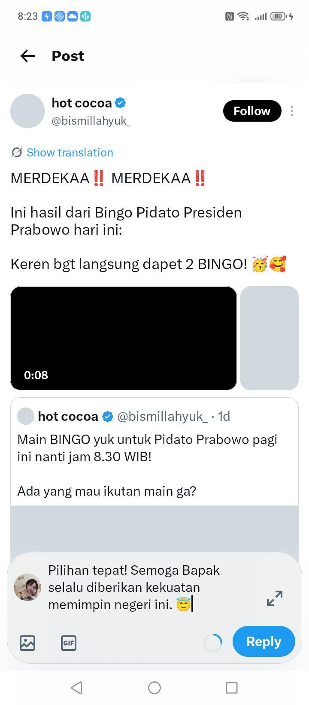The height and width of the screenshot is (705, 309).
Task: Expand the reply composer to full screen
Action: coord(275,598)
